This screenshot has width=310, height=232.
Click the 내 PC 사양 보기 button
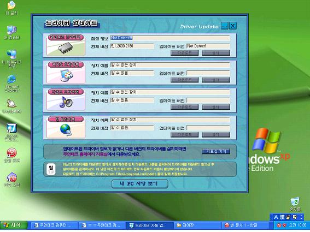pos(140,183)
